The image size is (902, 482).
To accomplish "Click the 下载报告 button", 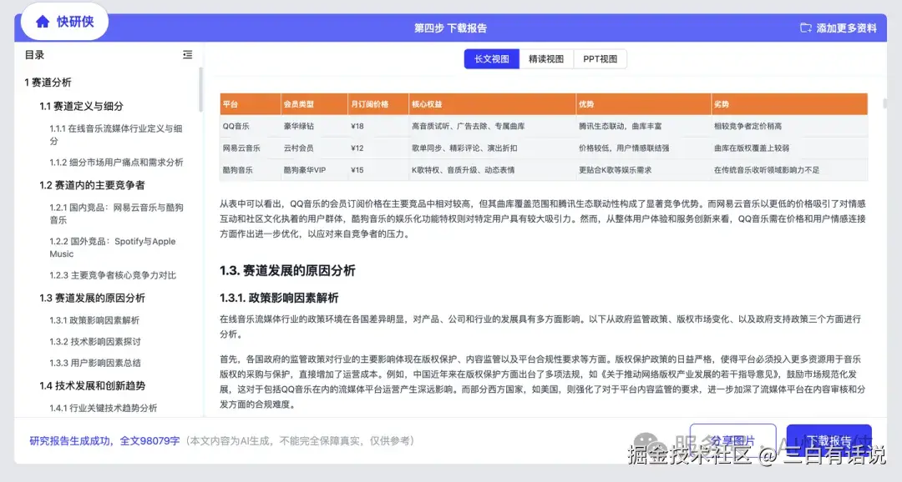I will pyautogui.click(x=829, y=439).
